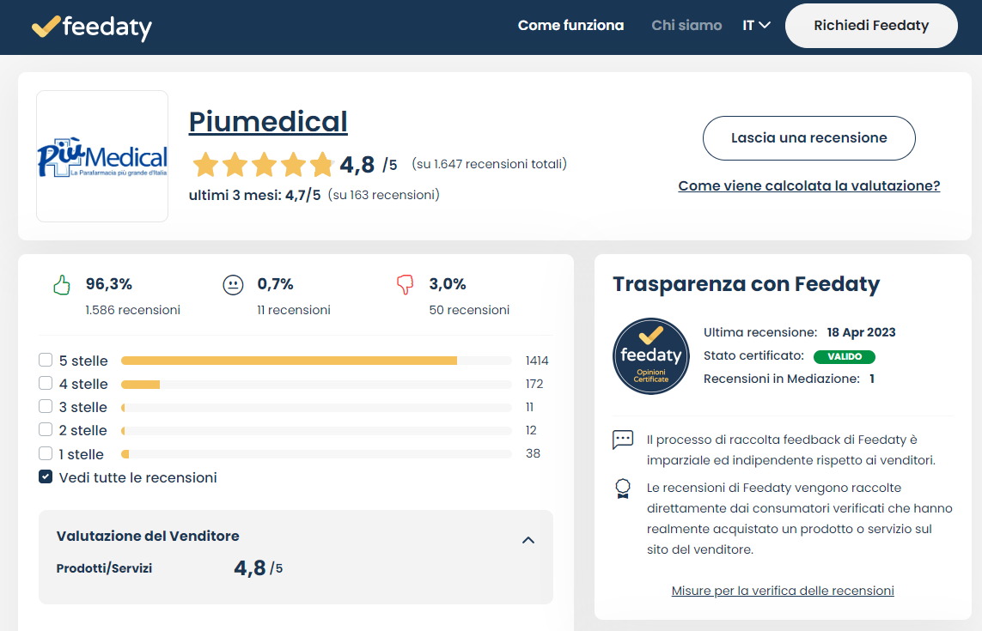The height and width of the screenshot is (631, 982).
Task: Click the speech bubble feedback icon
Action: tap(623, 440)
